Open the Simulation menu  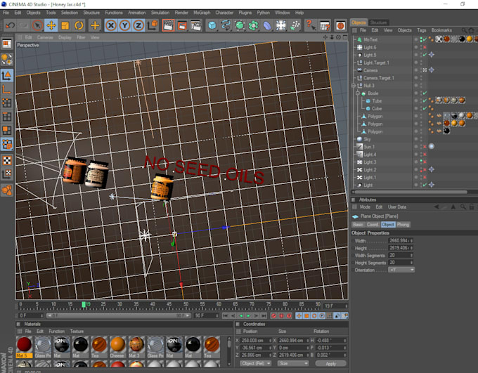pyautogui.click(x=160, y=13)
